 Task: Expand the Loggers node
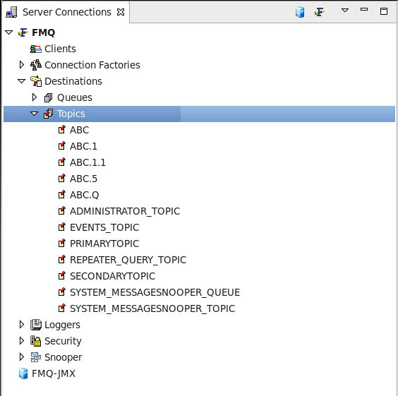point(22,325)
